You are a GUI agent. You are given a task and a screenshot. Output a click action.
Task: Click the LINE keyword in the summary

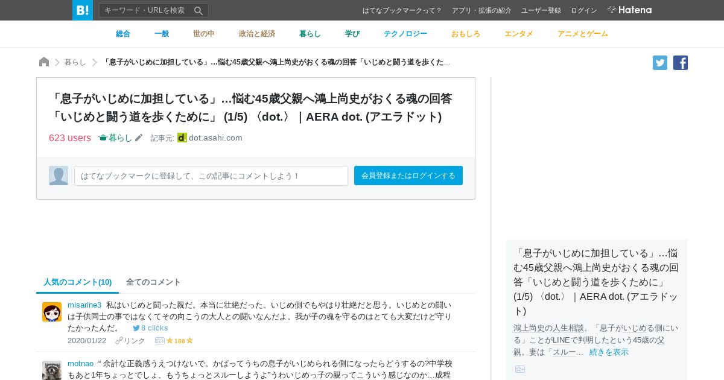pos(561,340)
